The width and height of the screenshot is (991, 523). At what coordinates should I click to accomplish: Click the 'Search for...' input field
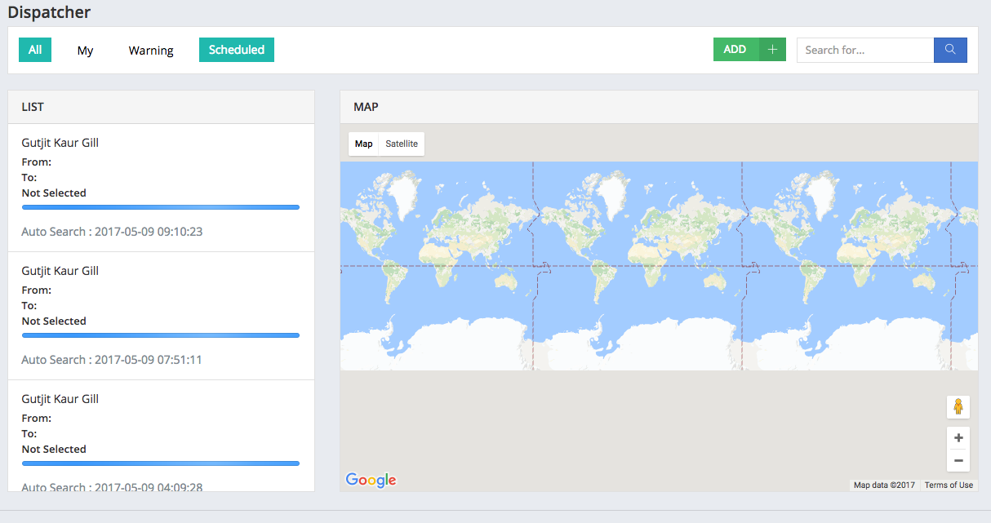[x=865, y=50]
